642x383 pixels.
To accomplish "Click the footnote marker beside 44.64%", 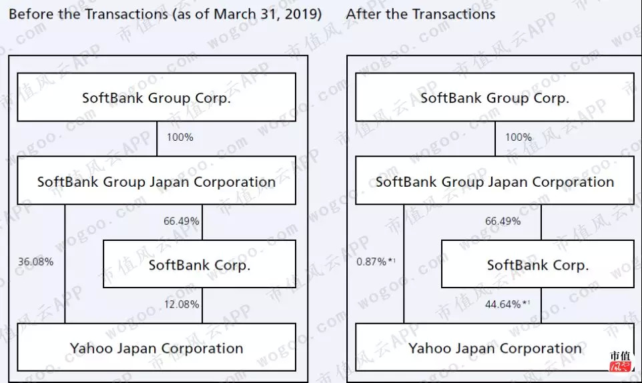I will click(x=527, y=303).
